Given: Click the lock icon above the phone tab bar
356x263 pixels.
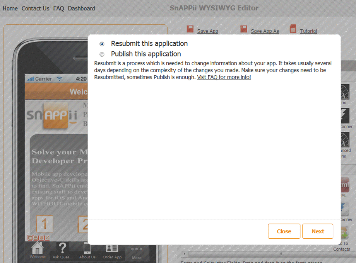Looking at the screenshot, I should (x=36, y=238).
